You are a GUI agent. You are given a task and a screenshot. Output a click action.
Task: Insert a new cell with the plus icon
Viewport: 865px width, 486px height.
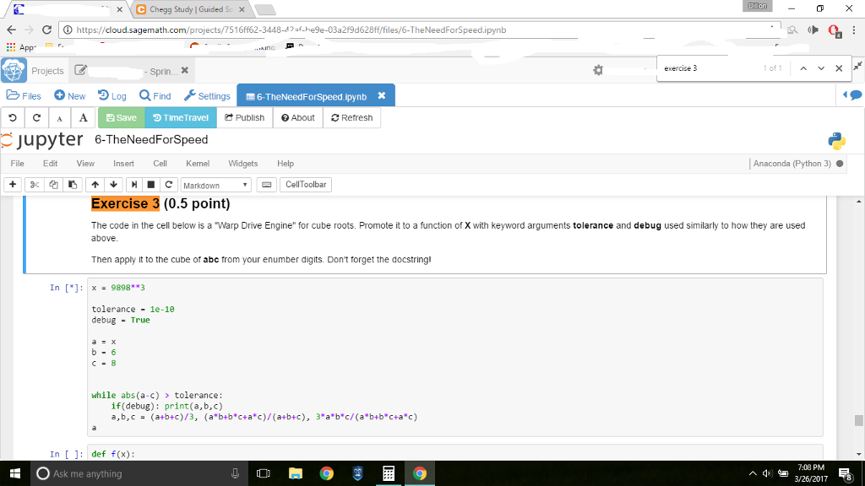12,184
